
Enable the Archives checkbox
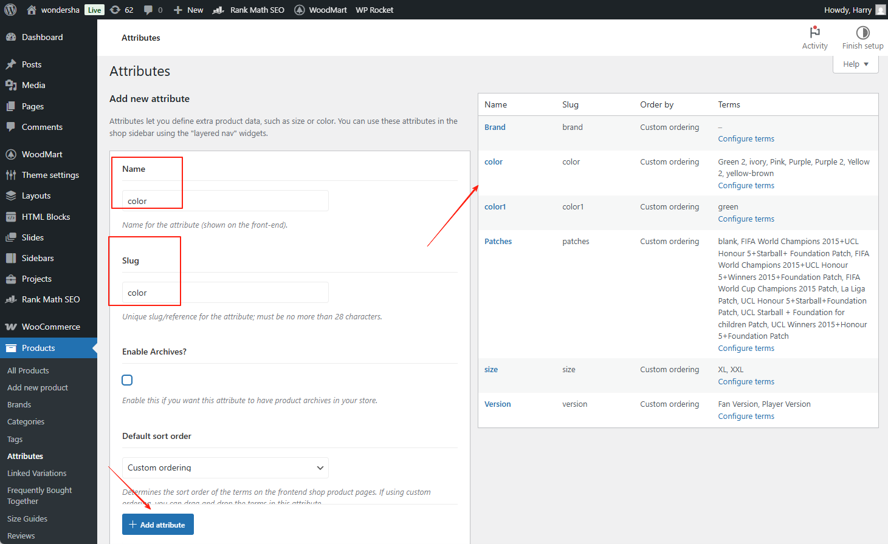(127, 380)
